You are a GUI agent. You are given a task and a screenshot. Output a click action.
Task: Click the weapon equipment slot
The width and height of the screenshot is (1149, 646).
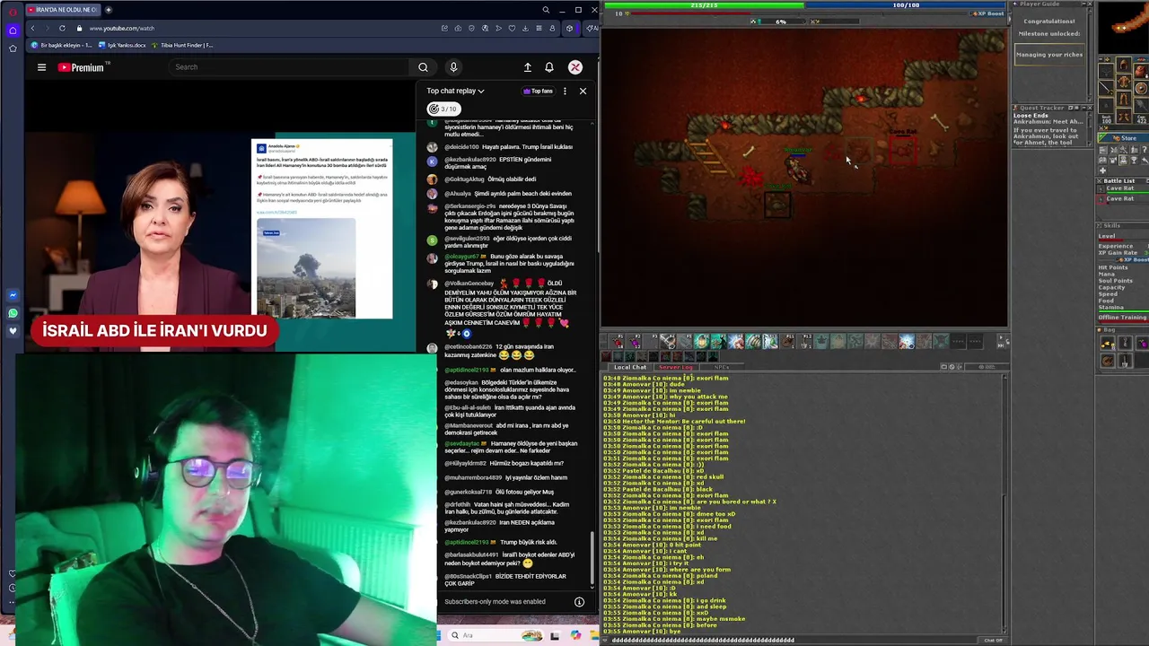1107,88
